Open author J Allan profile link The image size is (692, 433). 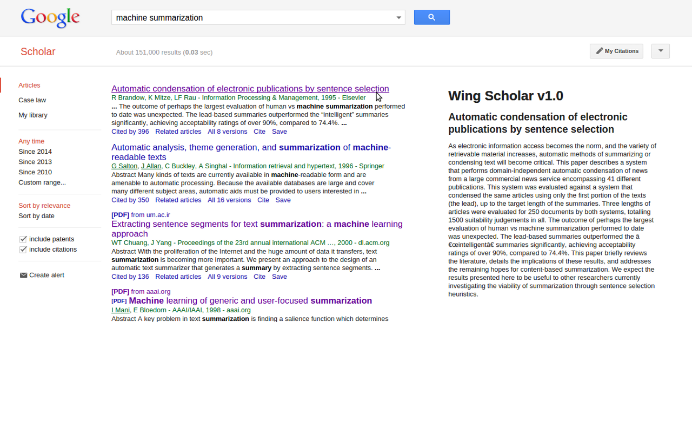tap(151, 166)
